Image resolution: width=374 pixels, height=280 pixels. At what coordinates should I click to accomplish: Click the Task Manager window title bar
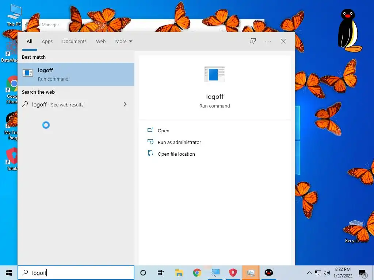[x=143, y=25]
